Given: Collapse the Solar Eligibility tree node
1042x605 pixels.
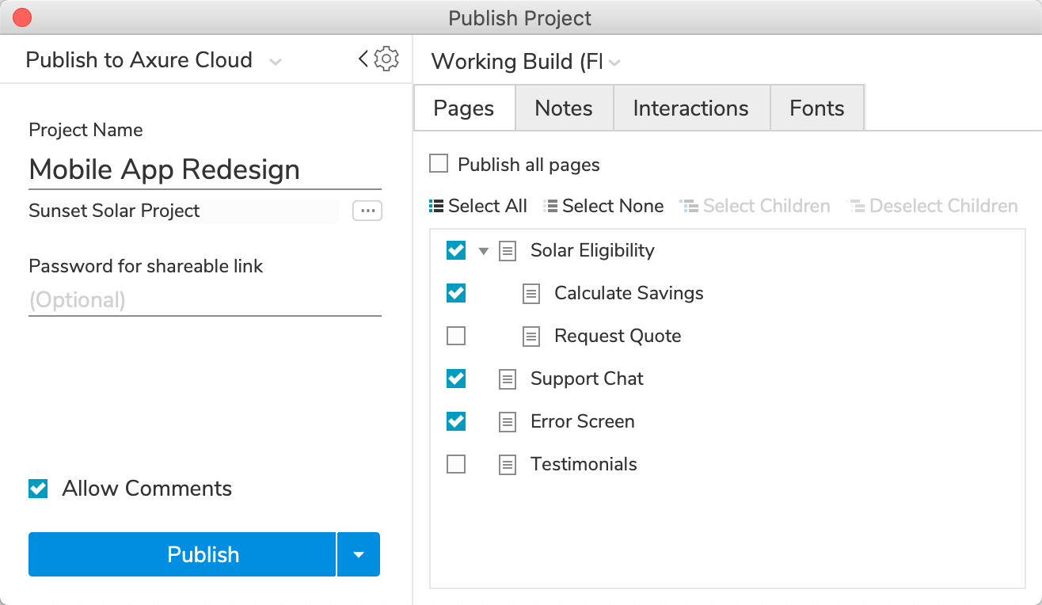Looking at the screenshot, I should (x=484, y=252).
